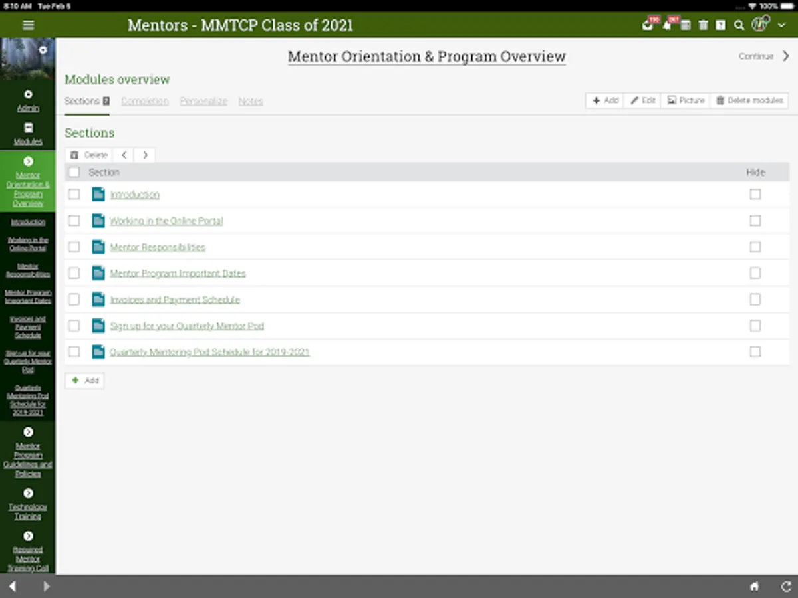
Task: Switch to the Notes tab
Action: (x=251, y=101)
